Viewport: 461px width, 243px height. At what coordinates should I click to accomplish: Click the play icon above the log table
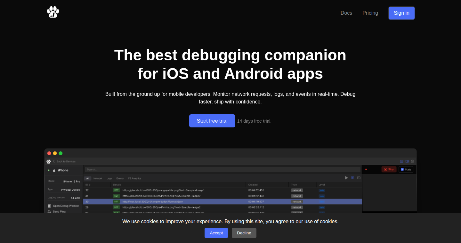tap(346, 178)
